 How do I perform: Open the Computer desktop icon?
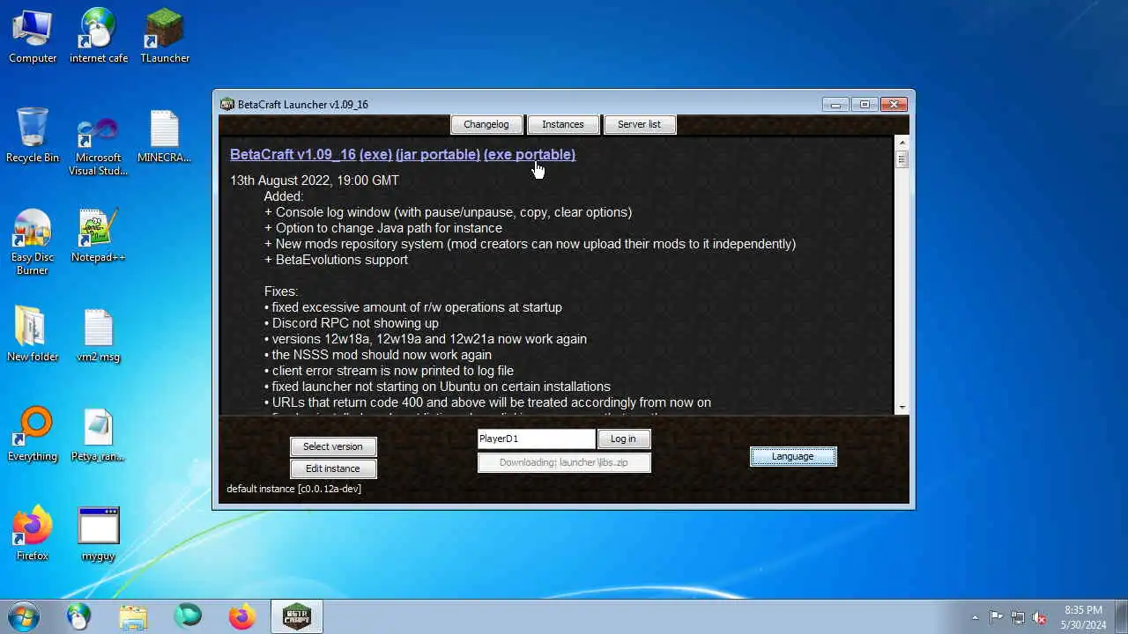tap(33, 37)
